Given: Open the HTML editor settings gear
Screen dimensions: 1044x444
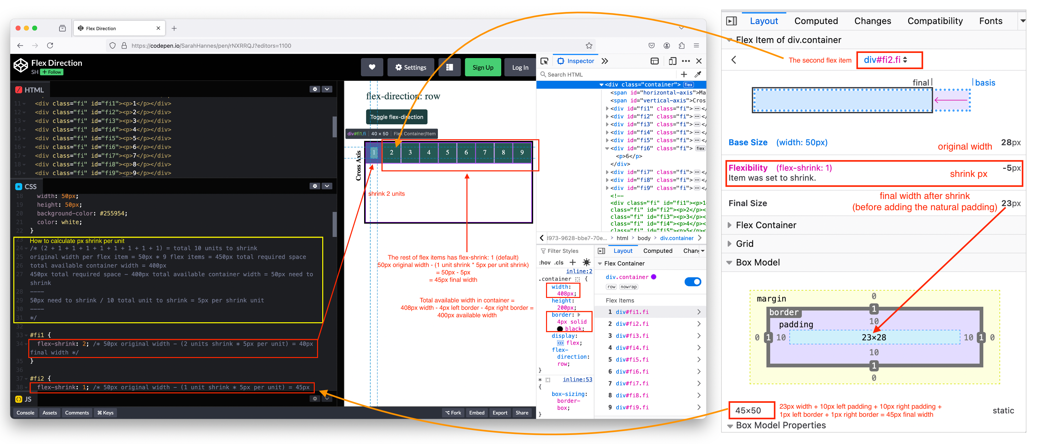Looking at the screenshot, I should (315, 89).
